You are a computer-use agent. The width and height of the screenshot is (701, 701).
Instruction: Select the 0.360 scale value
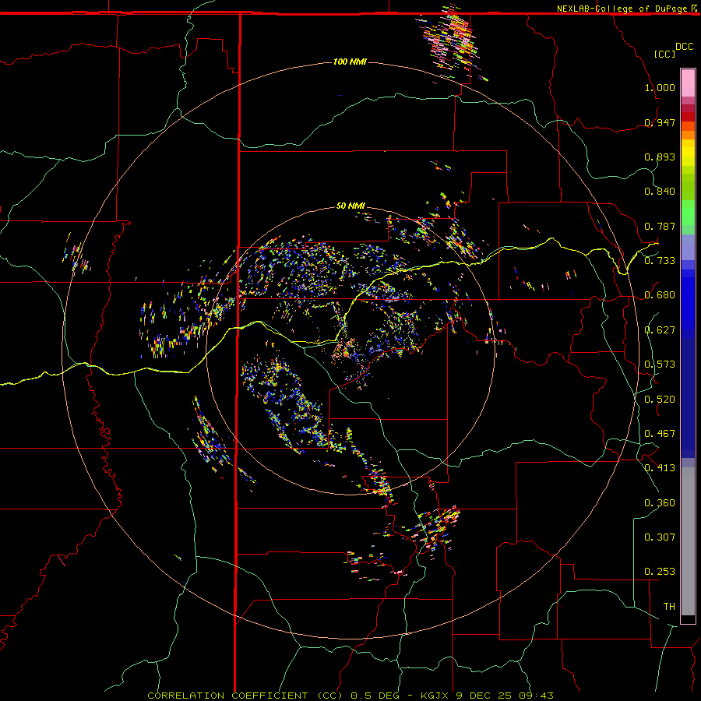click(x=660, y=503)
